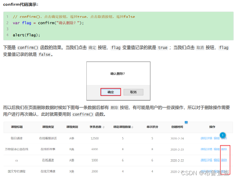Click the 课程类型 column header
Image resolution: width=234 pixels, height=179 pixels.
48,127
